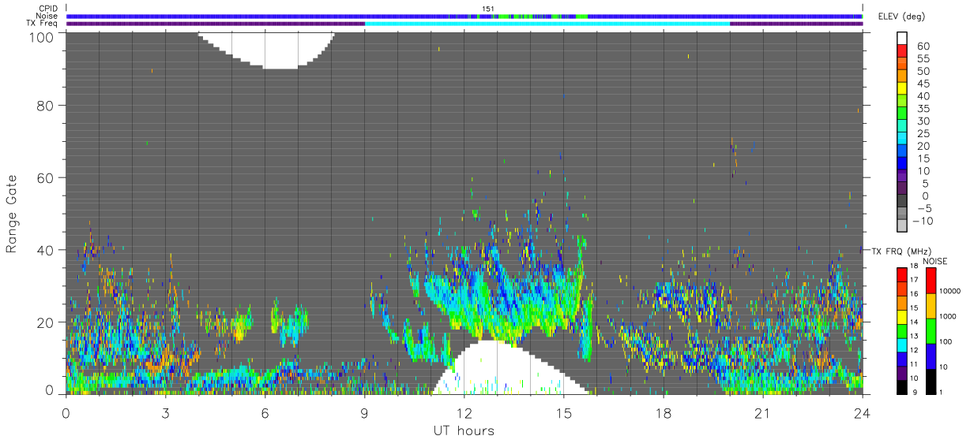Click the CPID value '151'

(x=488, y=9)
